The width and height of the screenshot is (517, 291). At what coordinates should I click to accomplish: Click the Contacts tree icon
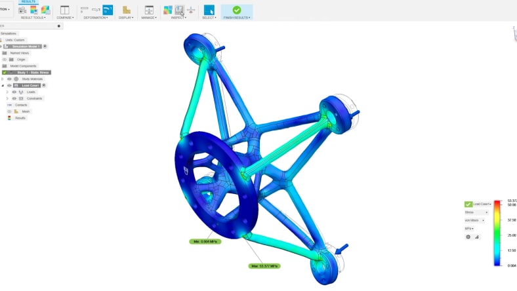[9, 105]
